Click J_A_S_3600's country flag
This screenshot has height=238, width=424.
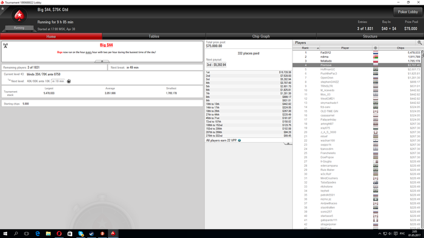(x=376, y=132)
